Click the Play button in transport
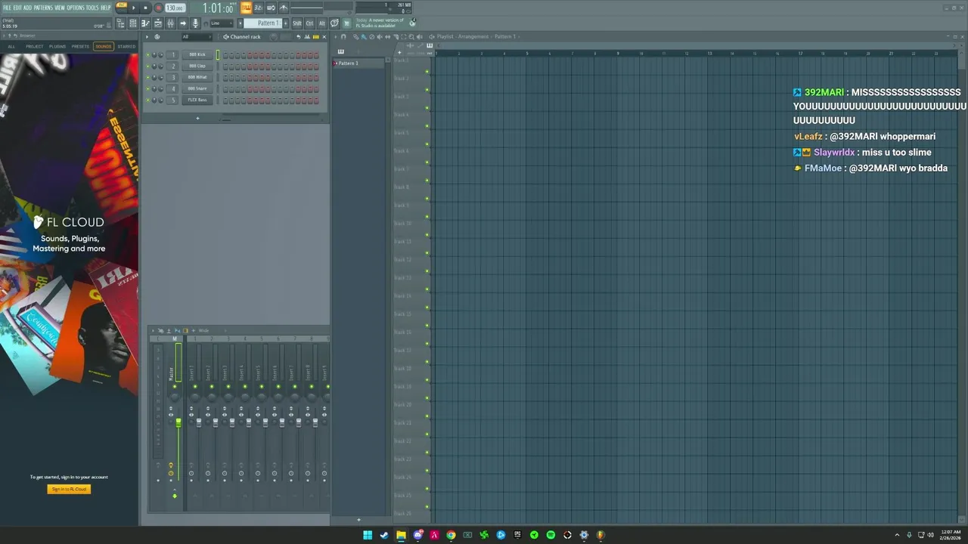The height and width of the screenshot is (544, 968). [133, 8]
